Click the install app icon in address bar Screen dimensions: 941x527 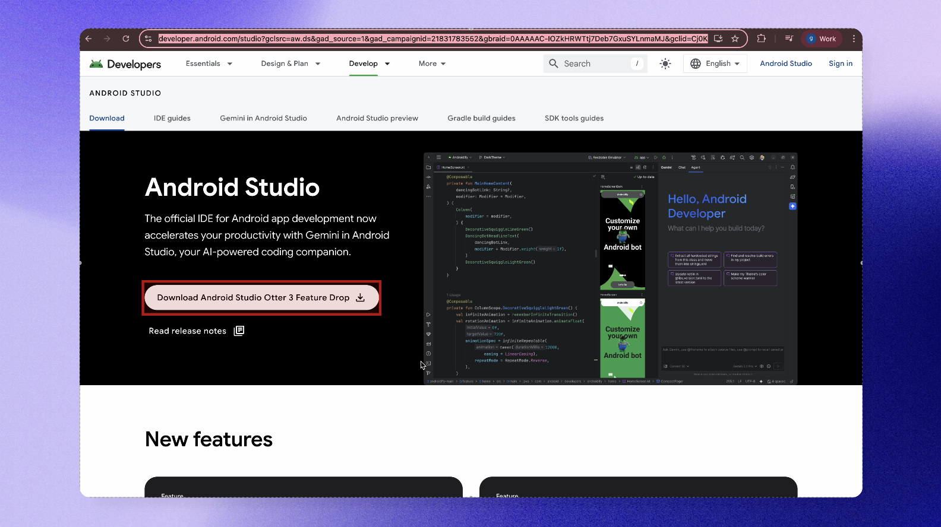coord(718,39)
